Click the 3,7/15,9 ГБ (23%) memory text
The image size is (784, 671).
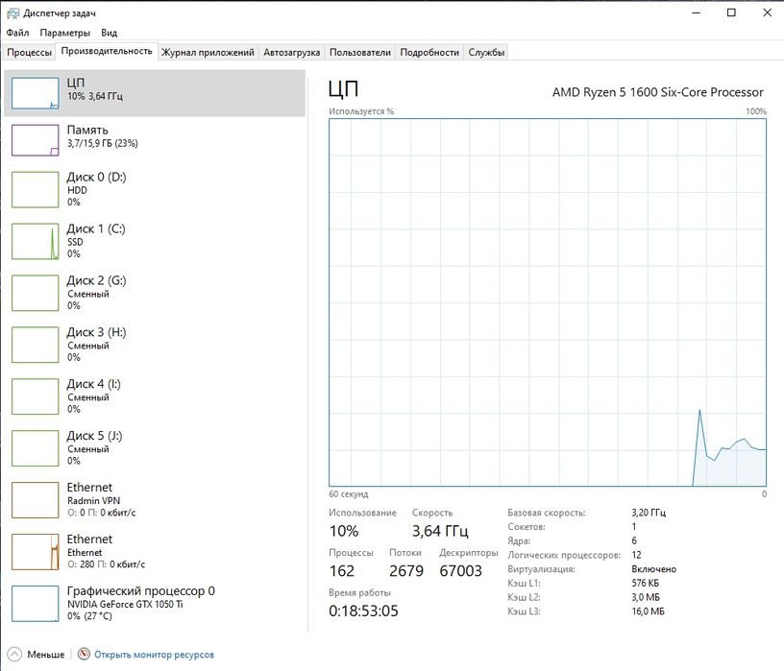tap(103, 143)
